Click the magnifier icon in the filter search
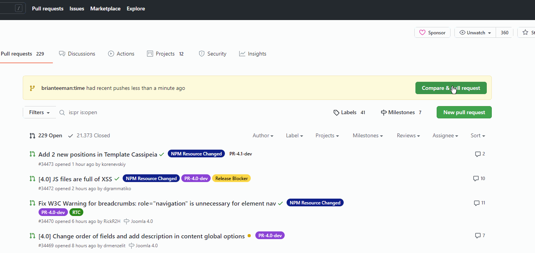This screenshot has width=535, height=253. point(62,113)
